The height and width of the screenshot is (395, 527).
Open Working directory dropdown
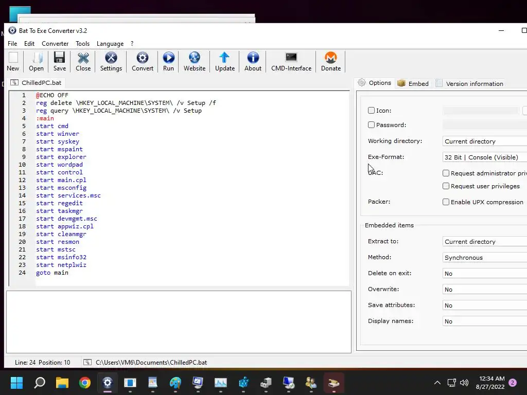pos(485,141)
